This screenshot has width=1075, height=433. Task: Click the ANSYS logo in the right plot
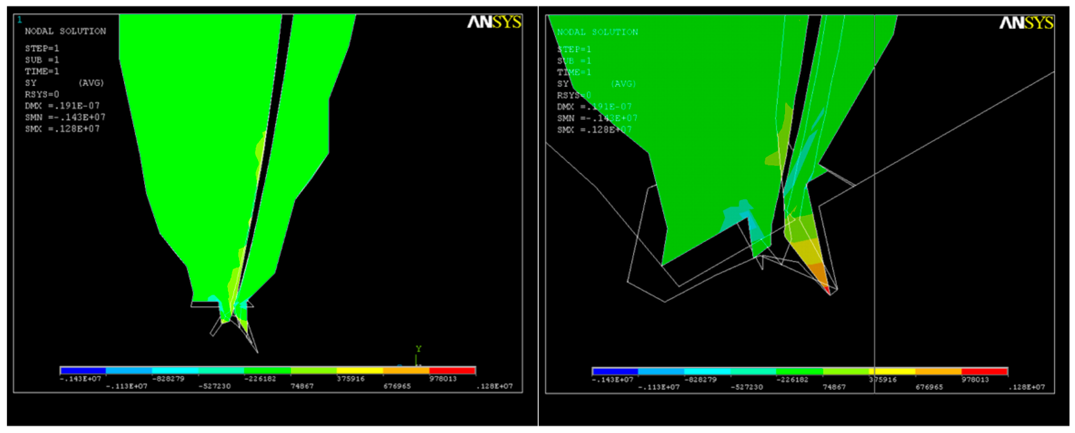point(1026,23)
